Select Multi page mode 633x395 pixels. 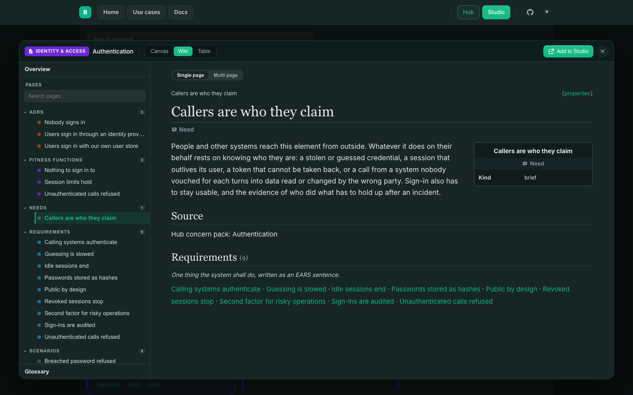pyautogui.click(x=226, y=75)
